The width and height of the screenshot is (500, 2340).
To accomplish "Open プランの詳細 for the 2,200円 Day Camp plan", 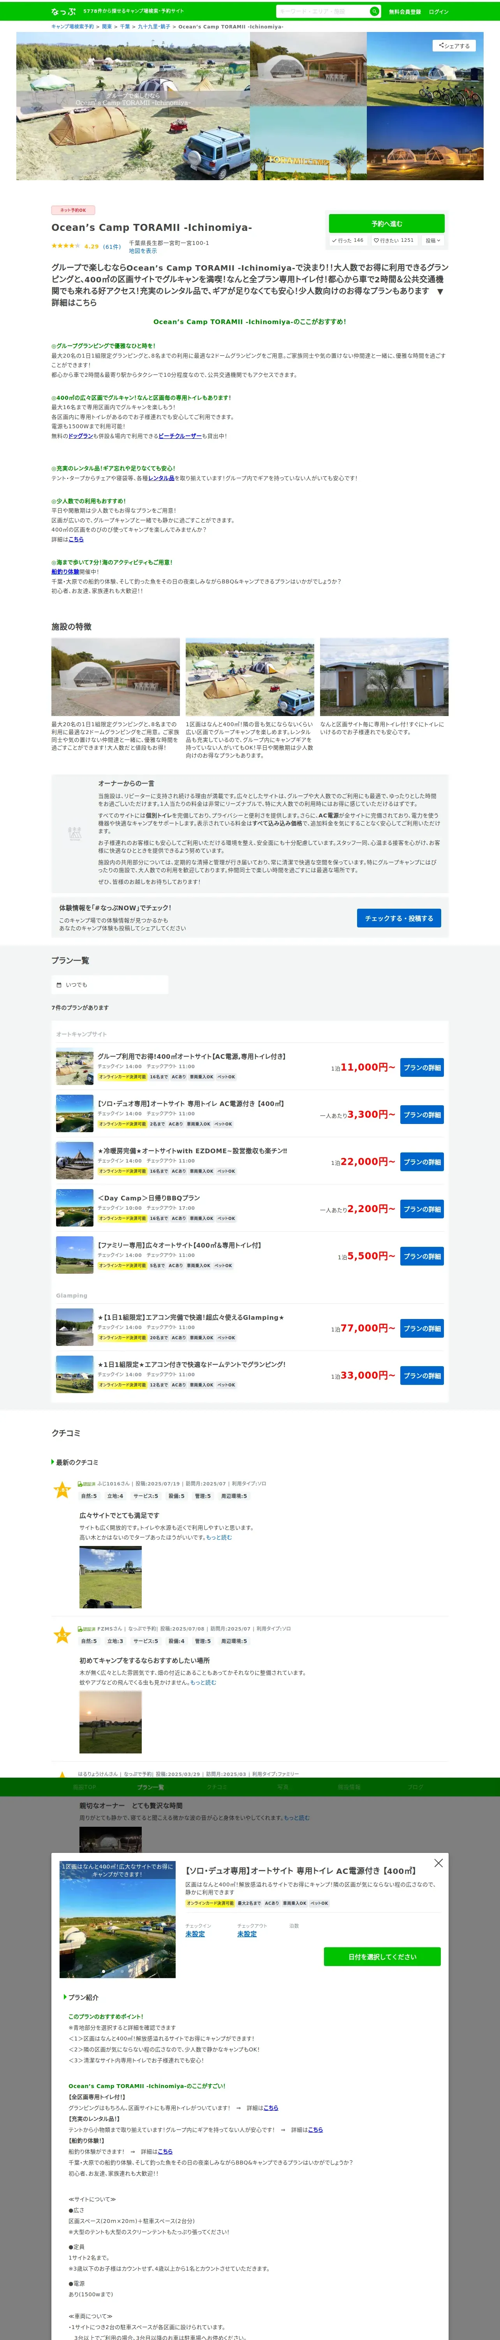I will pos(422,1209).
